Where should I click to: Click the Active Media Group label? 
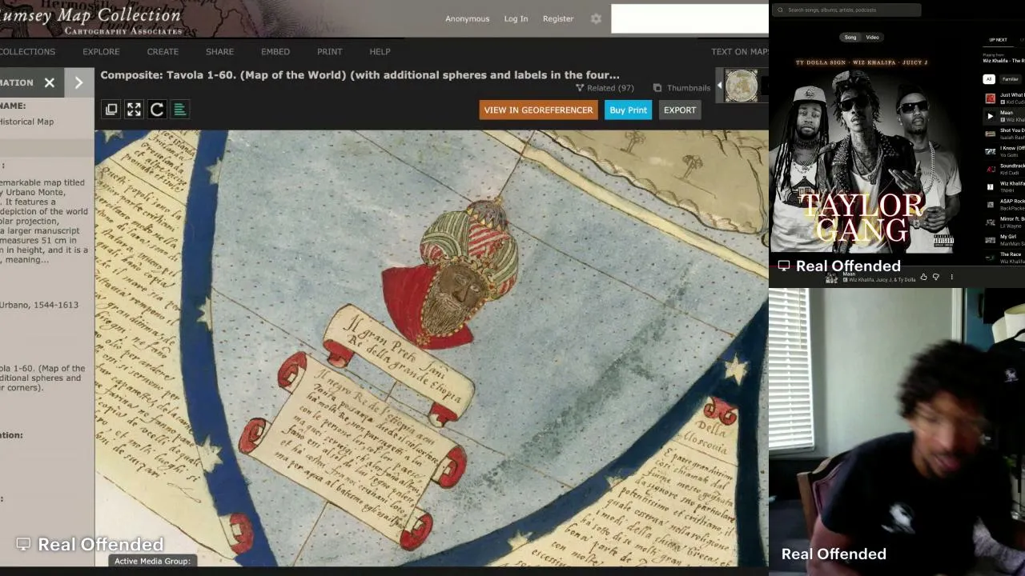click(152, 561)
